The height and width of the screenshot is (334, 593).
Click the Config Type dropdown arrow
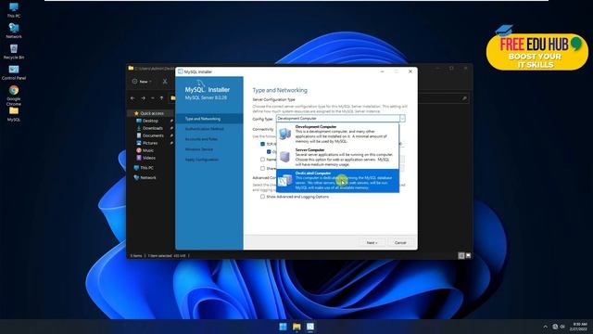click(x=402, y=119)
